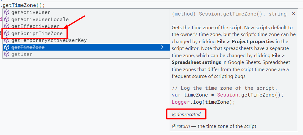The image size is (303, 135).
Task: Click the highlighted getTimeZone suggestion text
Action: [x=28, y=47]
